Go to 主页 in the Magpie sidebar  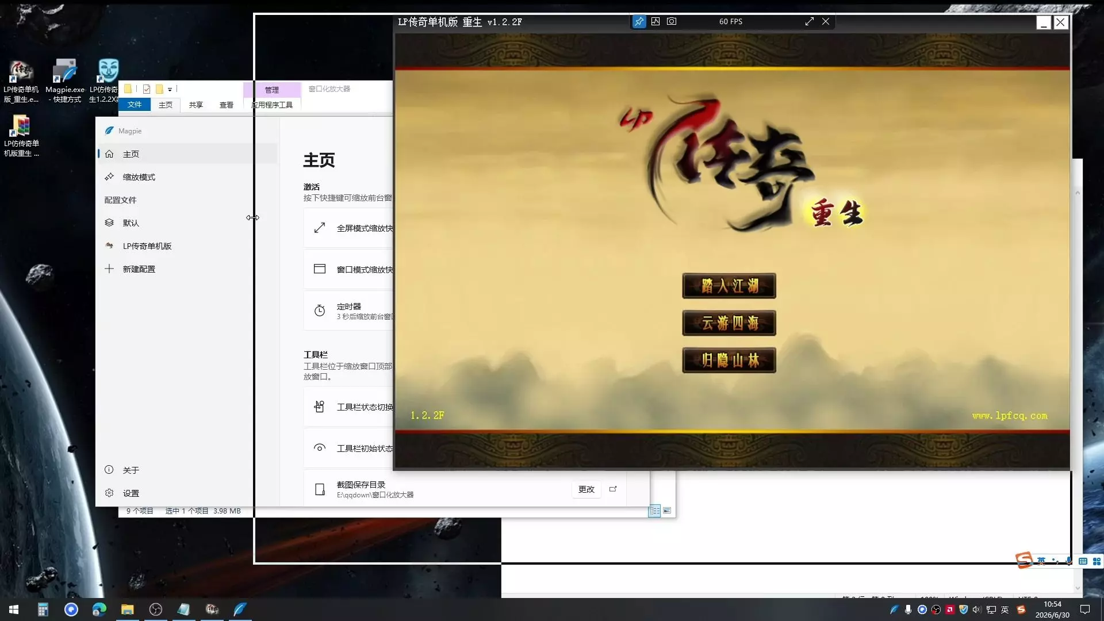(187, 154)
